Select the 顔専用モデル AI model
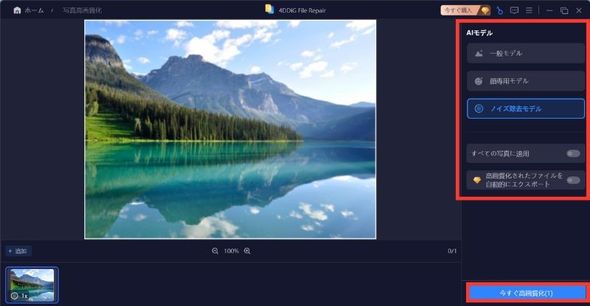Image resolution: width=590 pixels, height=306 pixels. tap(526, 81)
